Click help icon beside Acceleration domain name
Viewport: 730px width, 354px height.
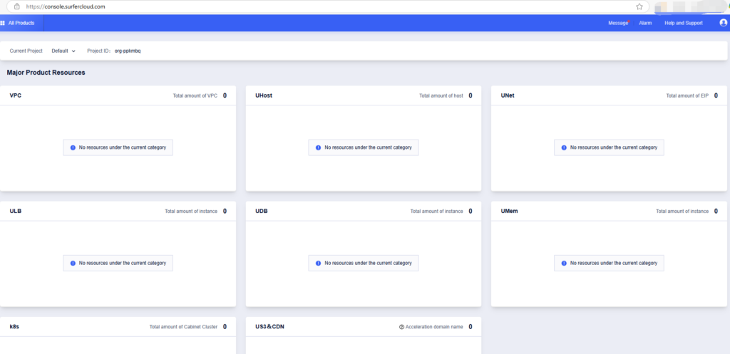401,327
